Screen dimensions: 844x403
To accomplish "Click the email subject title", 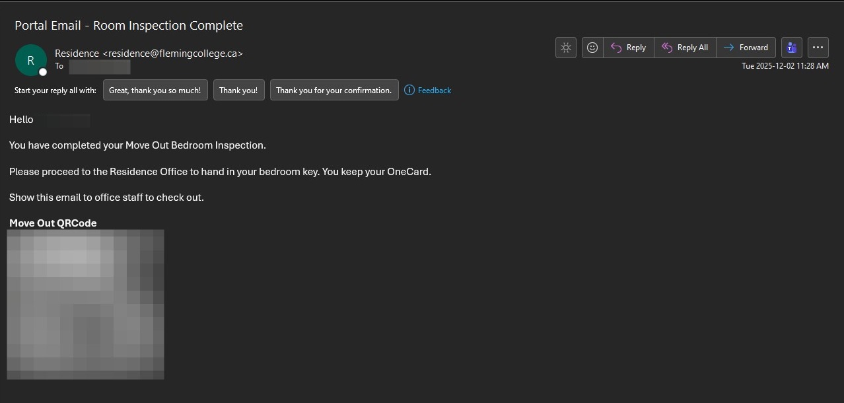I will pyautogui.click(x=129, y=26).
